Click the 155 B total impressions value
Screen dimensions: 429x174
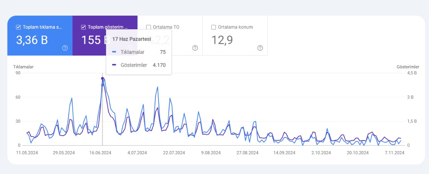[x=95, y=40]
